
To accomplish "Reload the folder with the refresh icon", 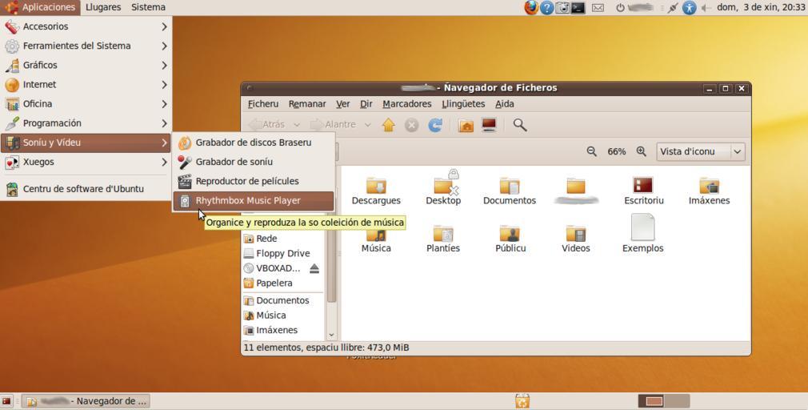I will 435,125.
